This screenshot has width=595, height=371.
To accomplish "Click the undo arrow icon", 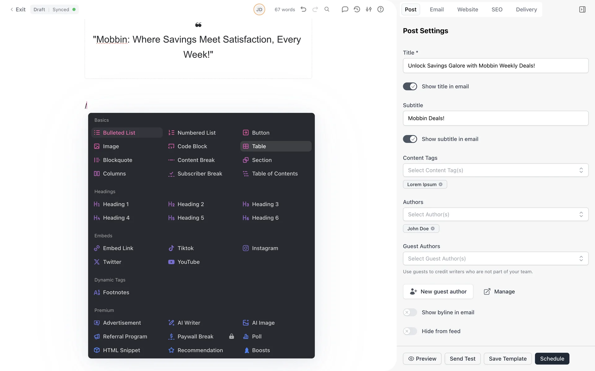I will pos(303,9).
